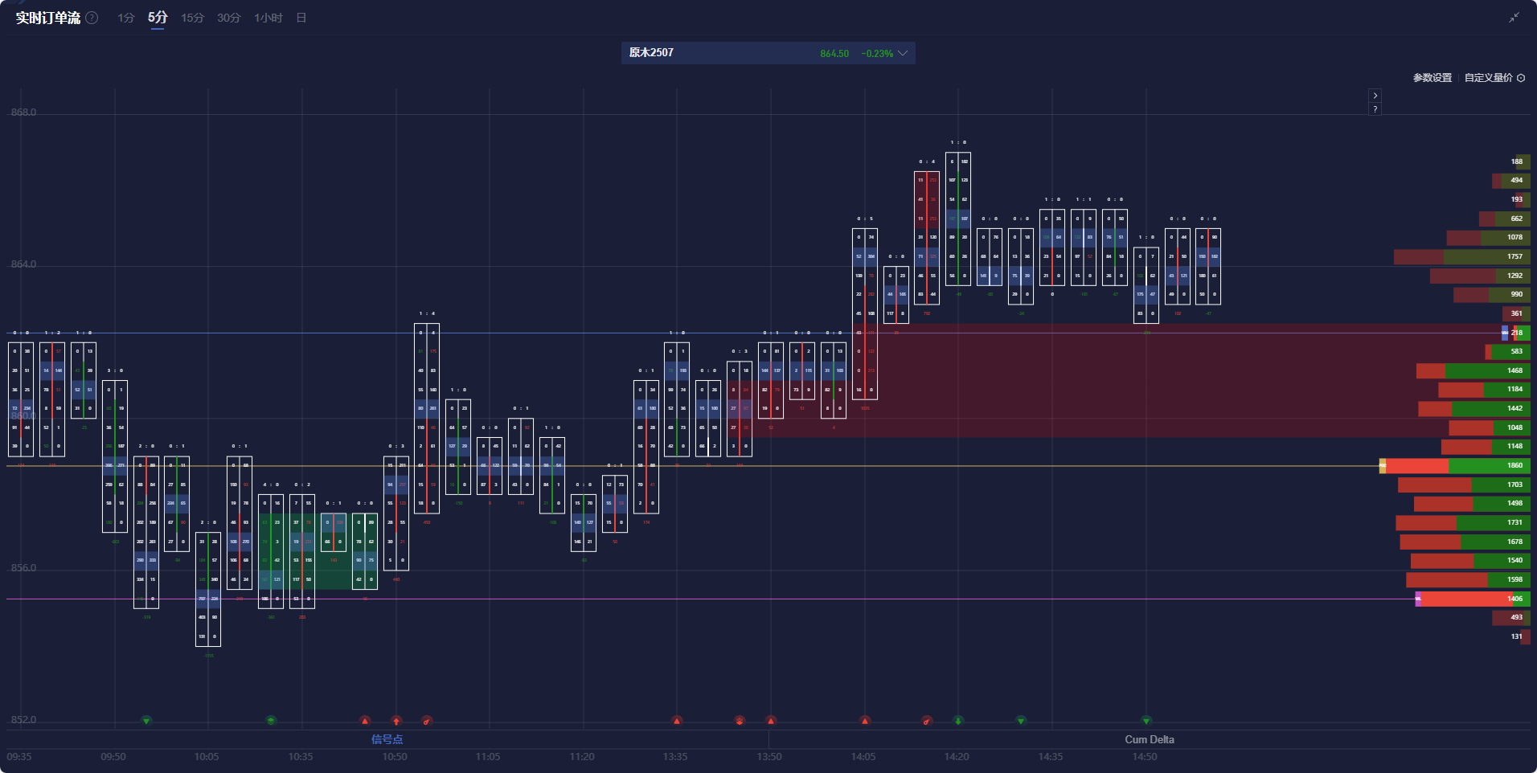Open 参数设置 parameter settings

click(1432, 78)
